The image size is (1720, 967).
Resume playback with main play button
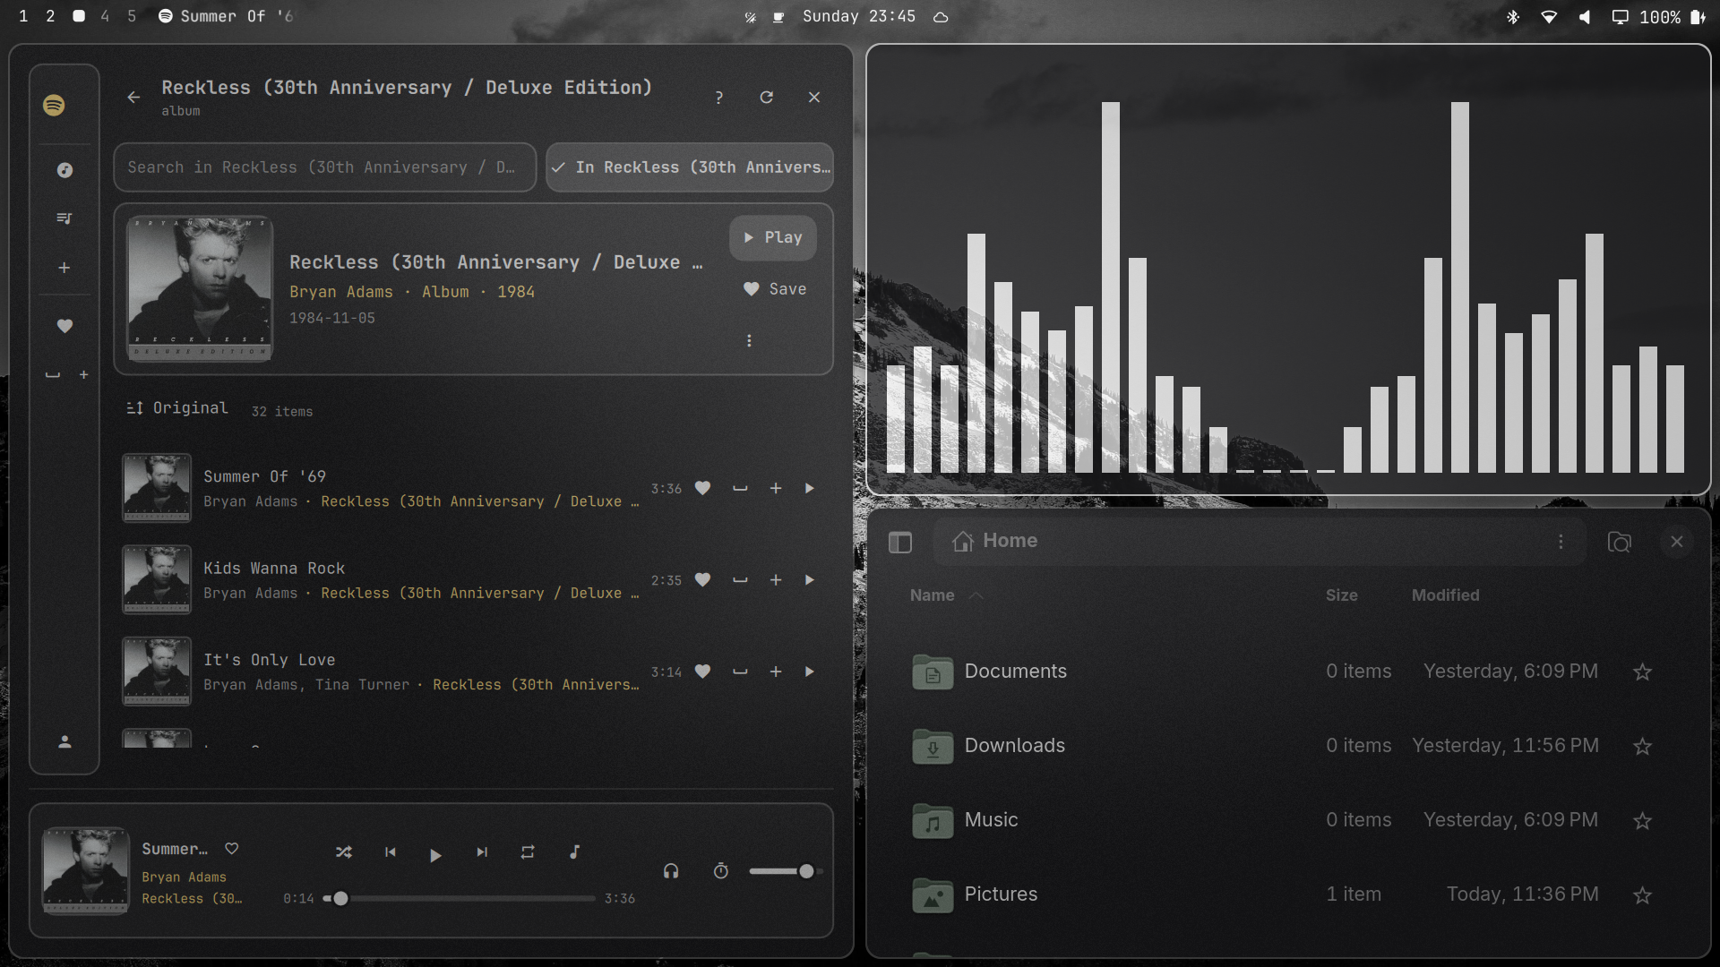pyautogui.click(x=435, y=855)
